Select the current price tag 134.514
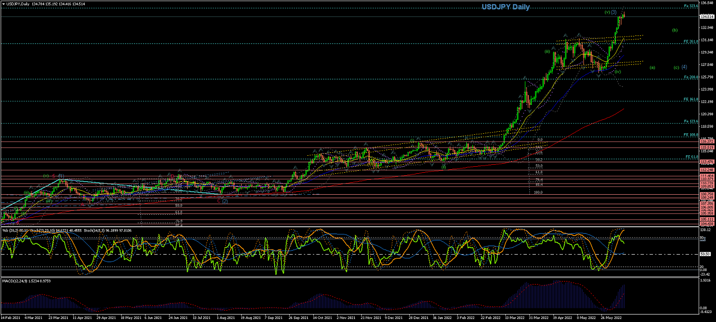 [x=707, y=16]
